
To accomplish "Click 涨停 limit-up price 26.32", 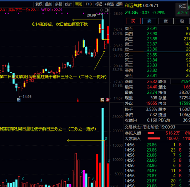I will 152,82.
